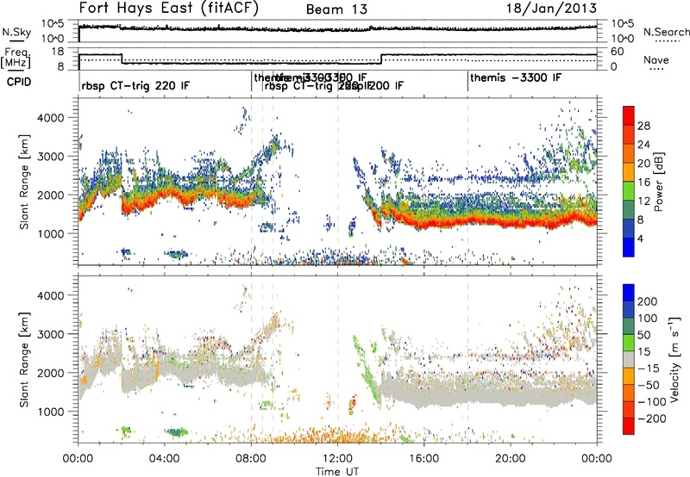The image size is (690, 477).
Task: Click the frequency step-up near 14:00
Action: pos(381,59)
